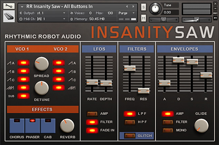219x145 pixels.
Task: Toggle the LPF filter button
Action: pyautogui.click(x=130, y=114)
